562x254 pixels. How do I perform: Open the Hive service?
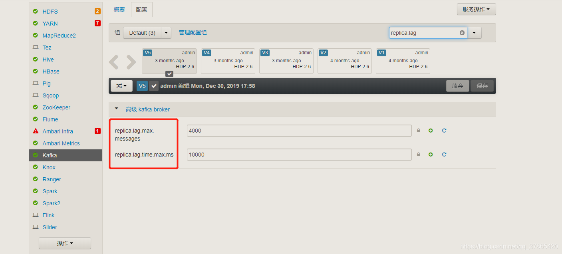(48, 60)
